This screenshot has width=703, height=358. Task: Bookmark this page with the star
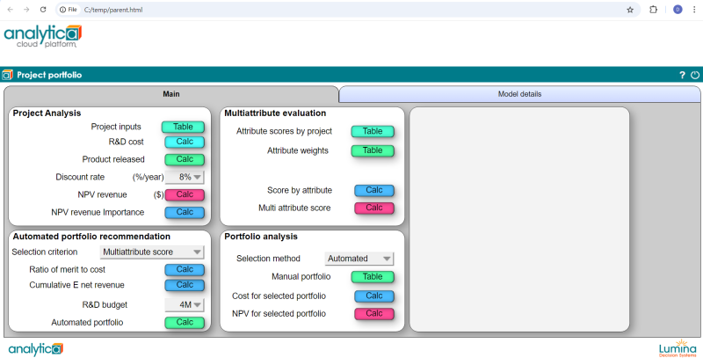tap(630, 10)
